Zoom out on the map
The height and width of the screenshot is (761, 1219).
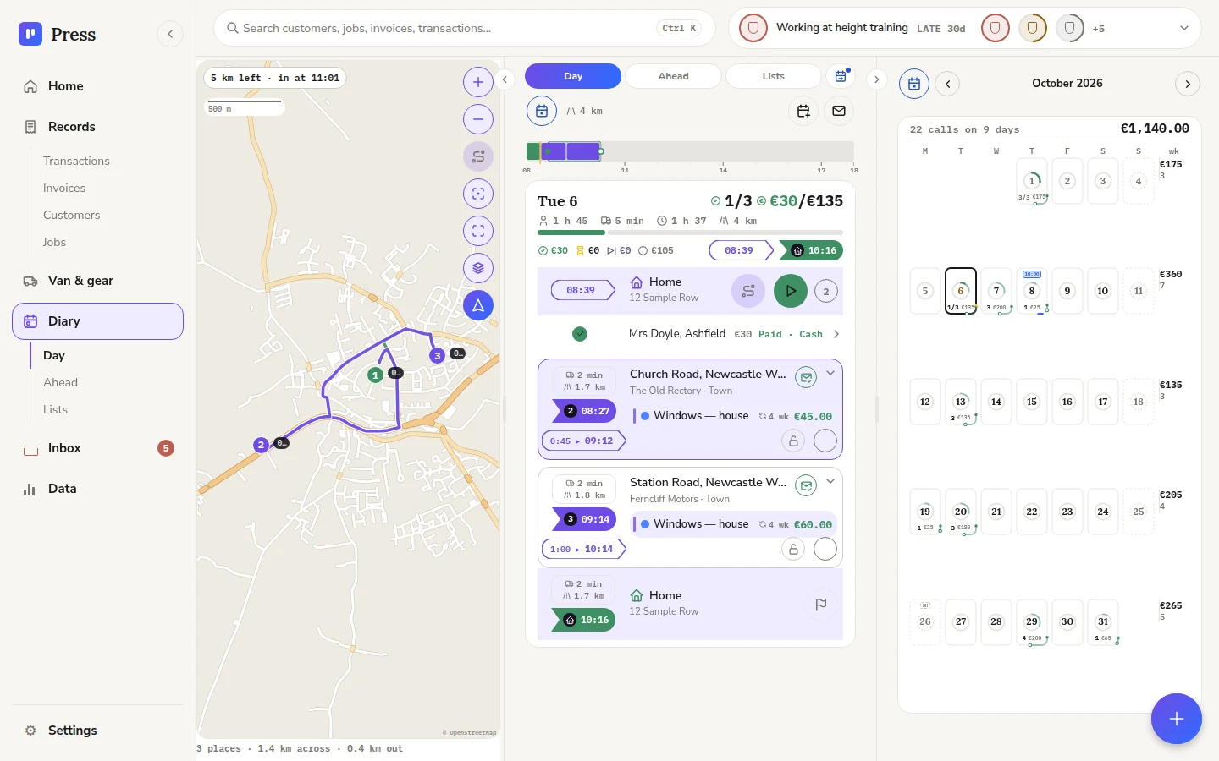(478, 119)
